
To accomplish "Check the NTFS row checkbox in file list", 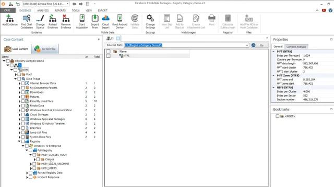I will point(109,56).
